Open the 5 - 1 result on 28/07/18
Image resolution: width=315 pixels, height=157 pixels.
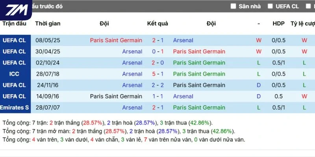pos(158,74)
